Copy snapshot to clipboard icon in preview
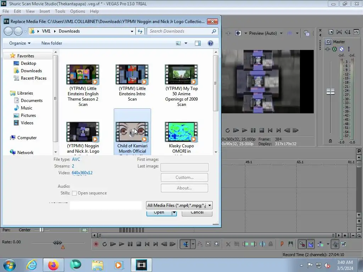This screenshot has width=363, height=272. (x=307, y=33)
